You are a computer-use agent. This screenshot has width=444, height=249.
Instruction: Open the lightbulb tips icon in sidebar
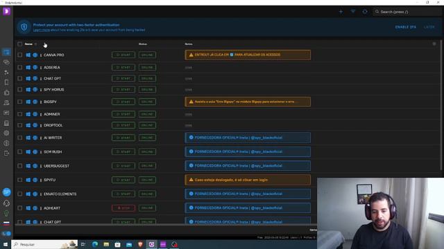pos(6,213)
